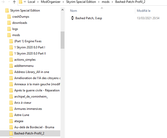Image resolution: width=167 pixels, height=138 pixels.
Task: Click folder icon beside crashDumps
Action: click(9, 17)
